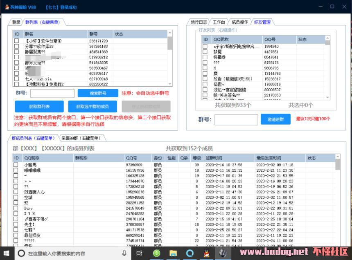Launch the green 360 browser taskbar icon
The height and width of the screenshot is (260, 352).
click(156, 253)
